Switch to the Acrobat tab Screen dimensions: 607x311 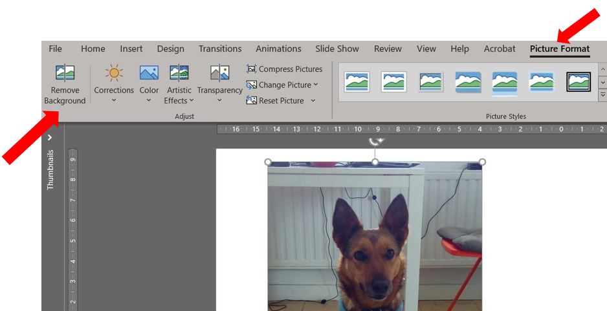point(500,48)
